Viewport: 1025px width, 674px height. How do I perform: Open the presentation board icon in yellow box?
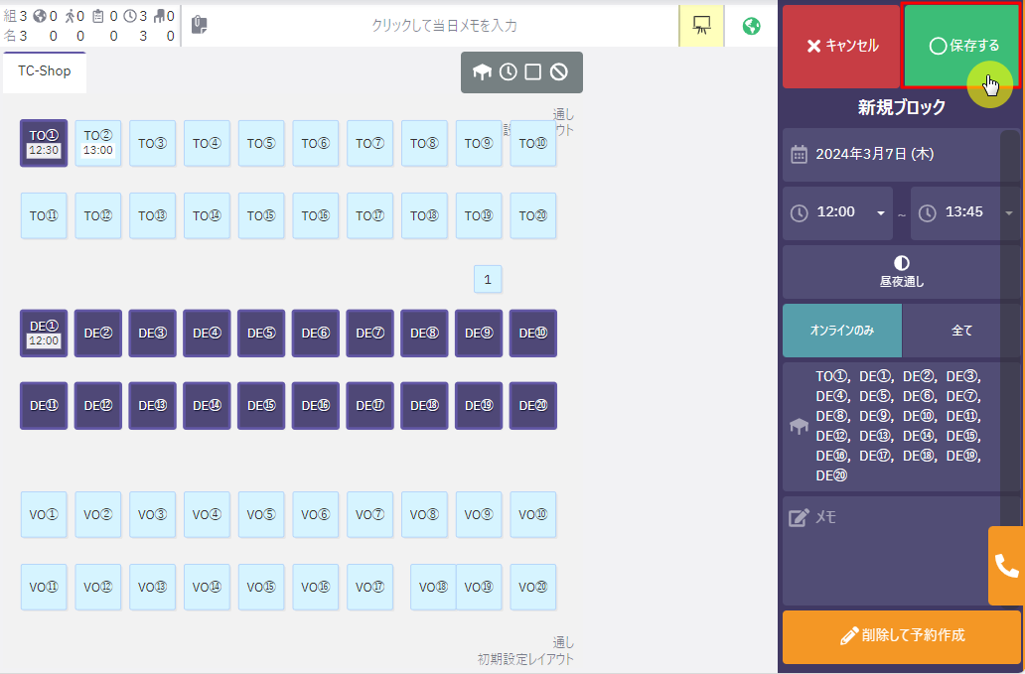(x=701, y=26)
